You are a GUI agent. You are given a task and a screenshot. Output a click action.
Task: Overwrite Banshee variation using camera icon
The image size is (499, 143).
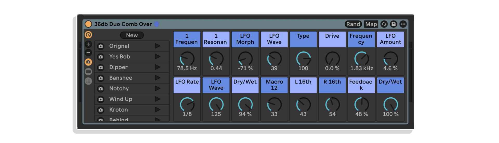tap(101, 78)
